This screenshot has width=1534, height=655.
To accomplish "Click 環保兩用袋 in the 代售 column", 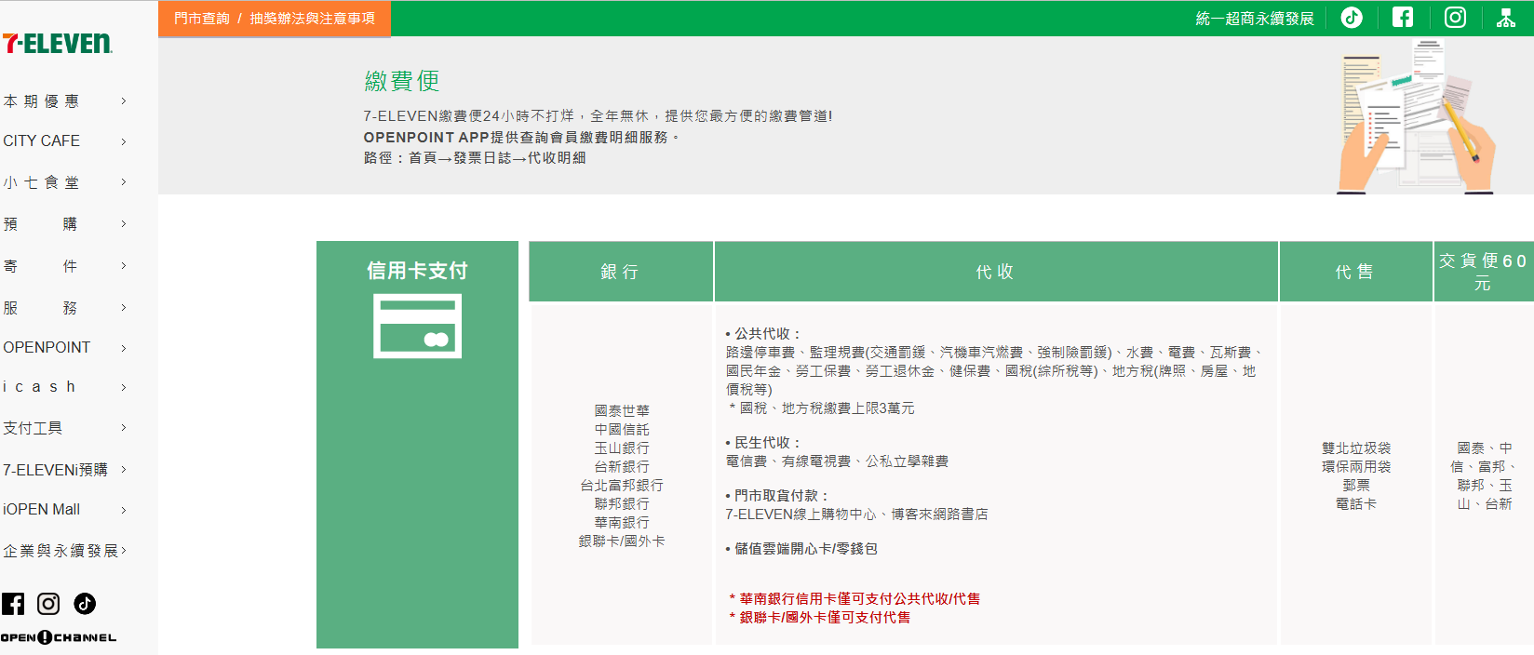I will (1356, 466).
